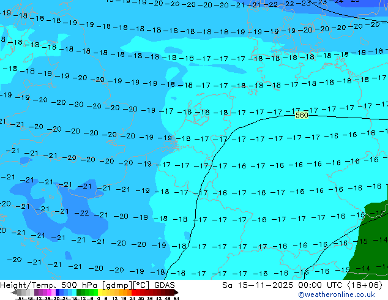Select the bright red swatch at 24 on legend

point(133,292)
